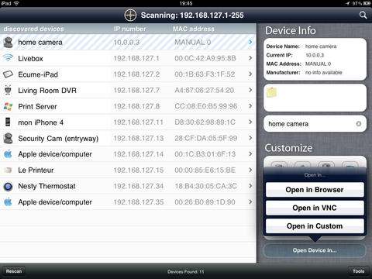Viewport: 372px width, 279px height.
Task: Sort by MAC address column header
Action: tap(194, 29)
